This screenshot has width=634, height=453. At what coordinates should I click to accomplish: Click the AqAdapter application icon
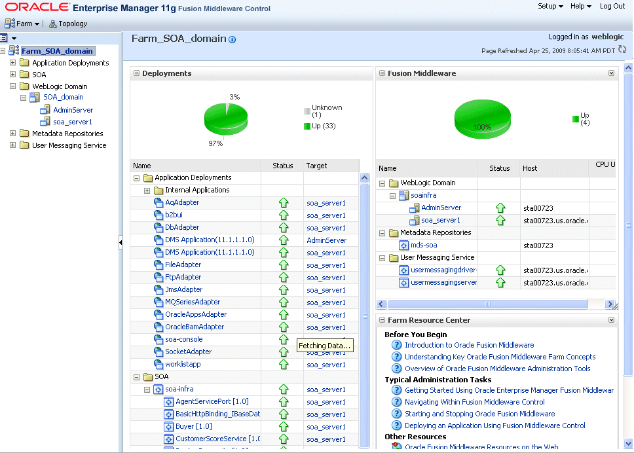coord(158,202)
